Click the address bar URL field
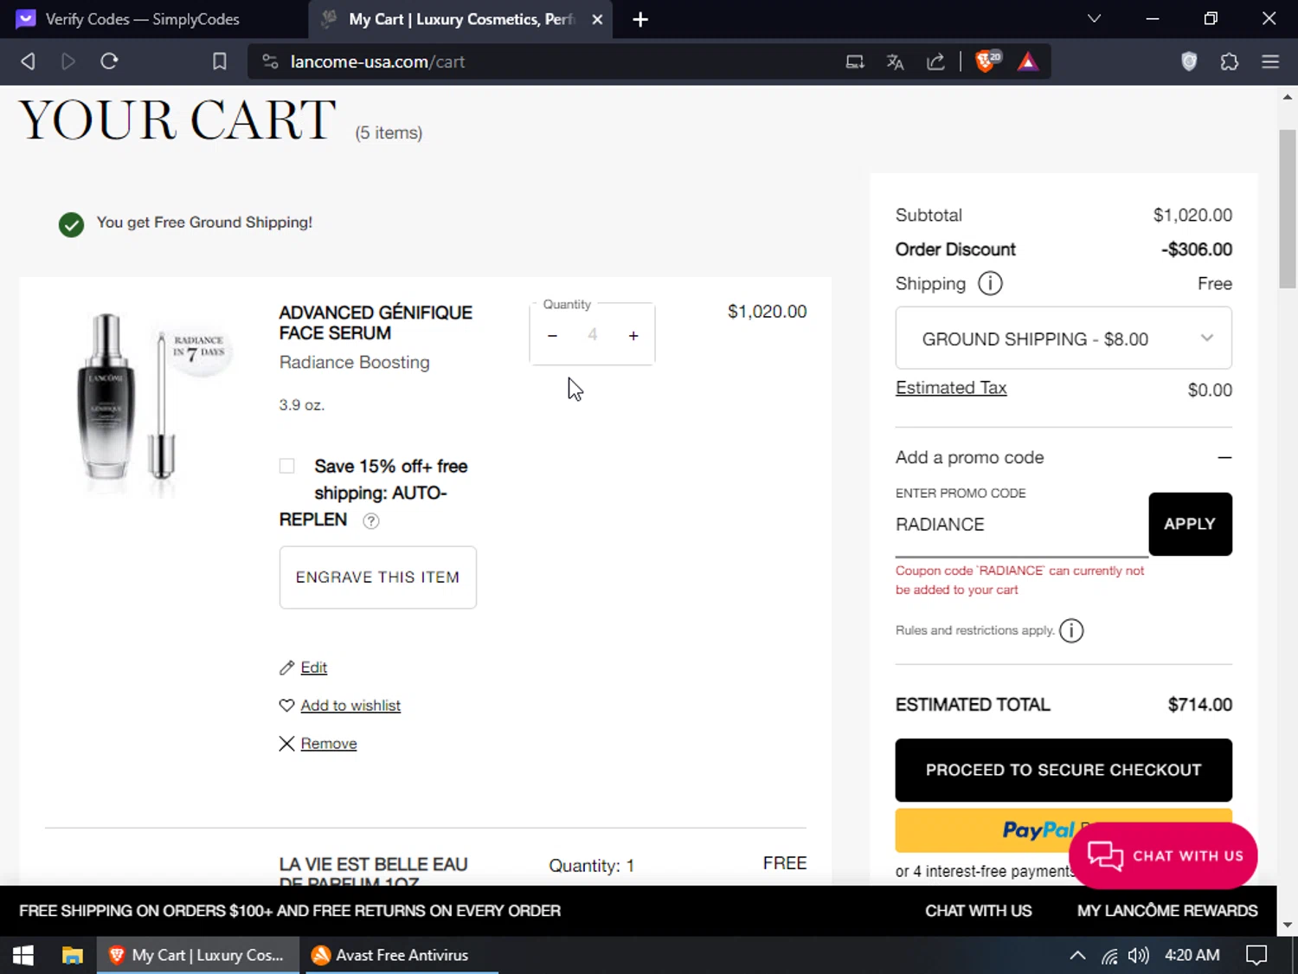The image size is (1298, 974). pyautogui.click(x=554, y=61)
